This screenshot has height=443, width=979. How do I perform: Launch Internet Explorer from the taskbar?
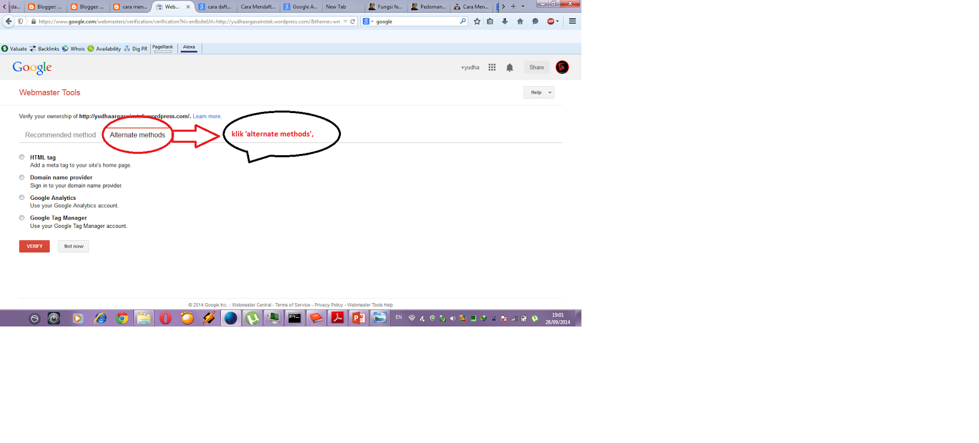point(100,318)
